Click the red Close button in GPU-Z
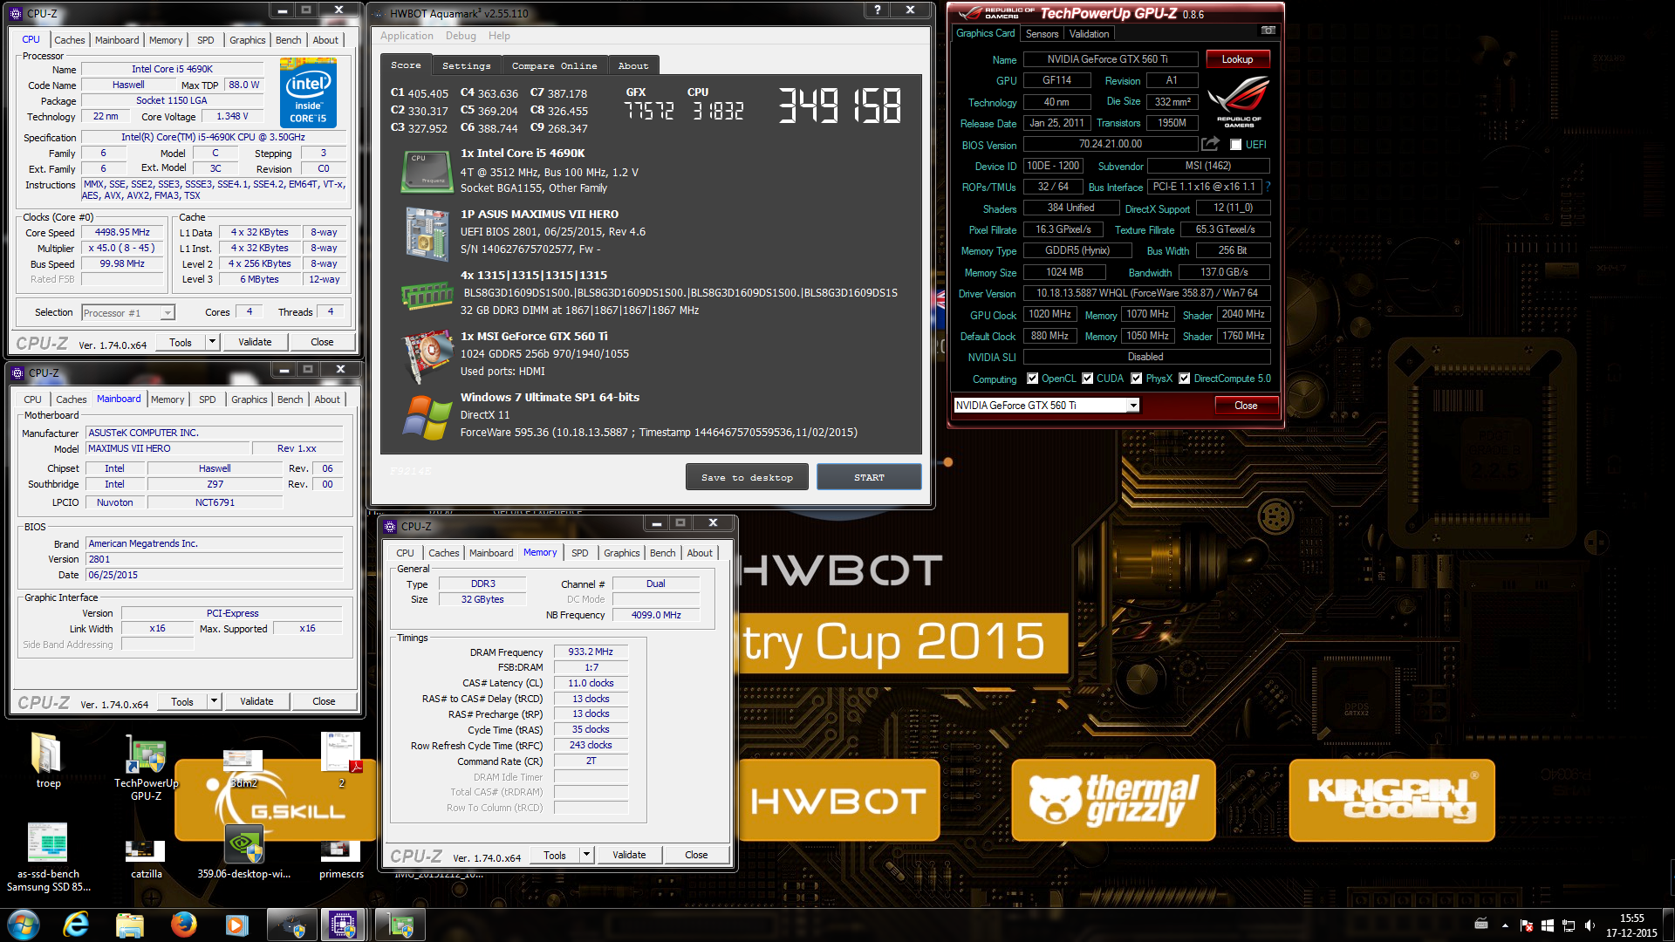Viewport: 1675px width, 942px height. pyautogui.click(x=1246, y=406)
